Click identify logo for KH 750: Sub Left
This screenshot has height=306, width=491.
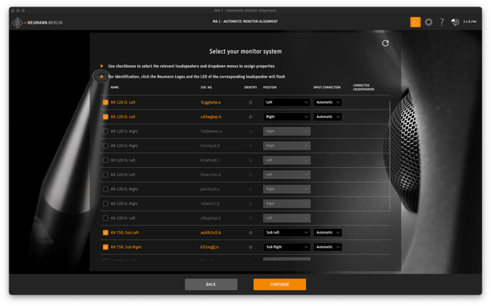click(x=250, y=233)
